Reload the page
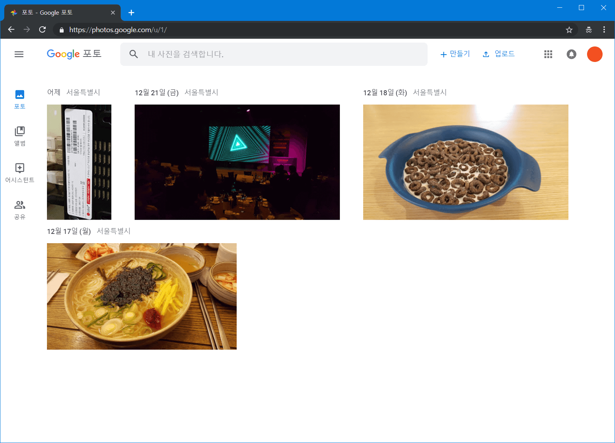615x443 pixels. coord(43,30)
